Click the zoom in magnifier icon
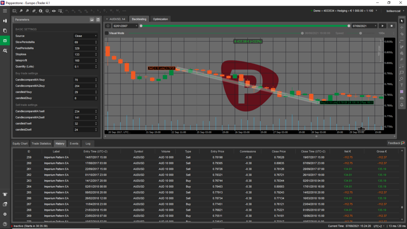Image resolution: width=407 pixels, height=229 pixels. [x=27, y=11]
